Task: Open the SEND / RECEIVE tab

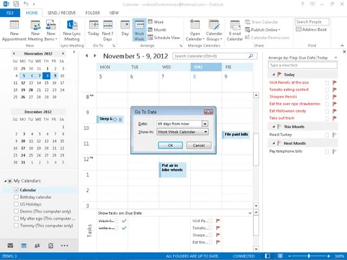Action: point(61,13)
